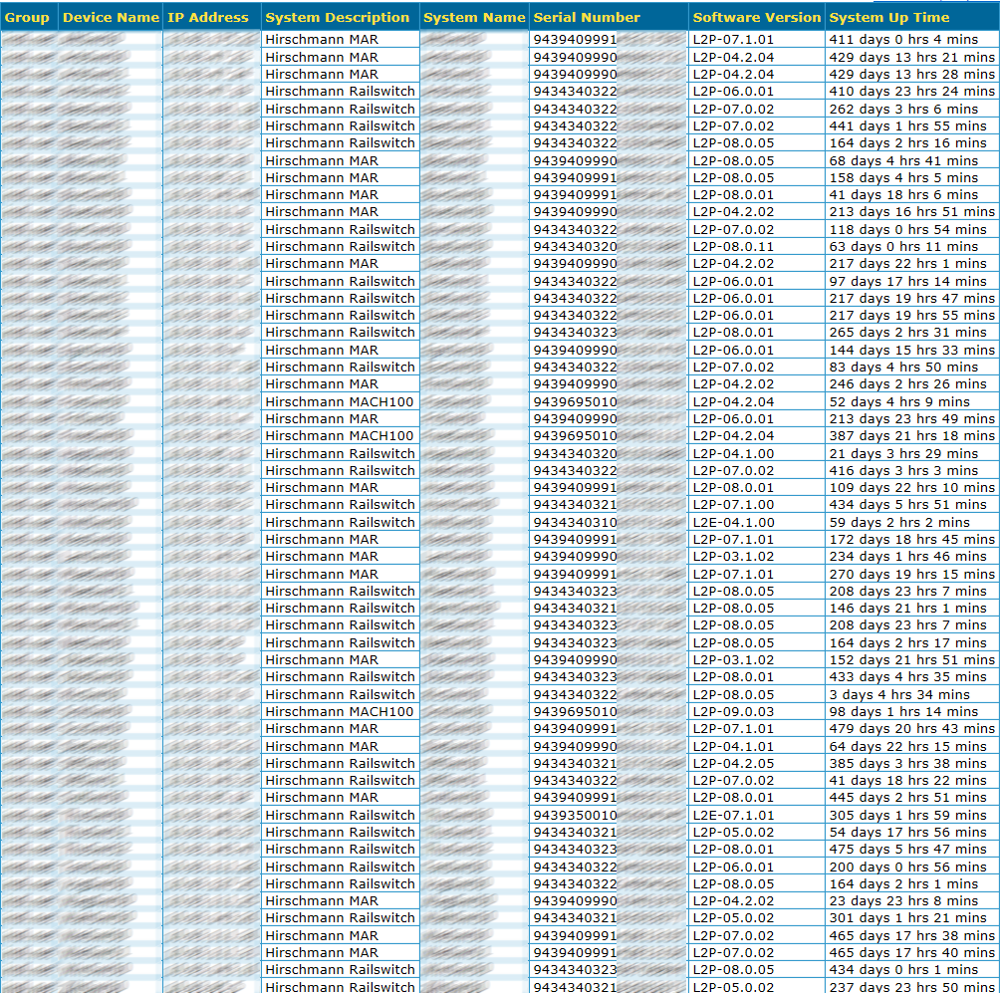Click the IP Address column header
The height and width of the screenshot is (993, 1000).
tap(208, 18)
